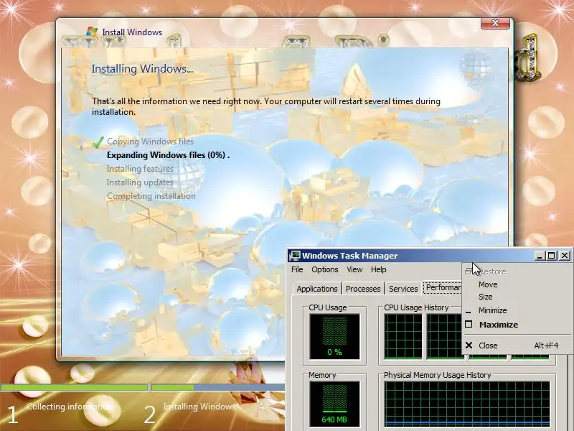Maximize Task Manager using title bar button
Screen dimensions: 574x431
click(552, 256)
